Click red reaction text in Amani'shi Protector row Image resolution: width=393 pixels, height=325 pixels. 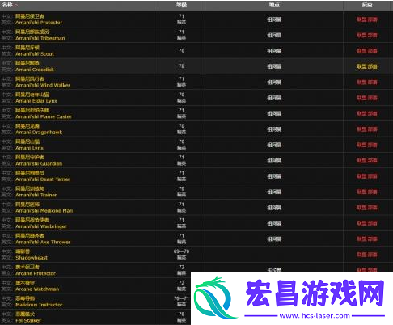367,19
